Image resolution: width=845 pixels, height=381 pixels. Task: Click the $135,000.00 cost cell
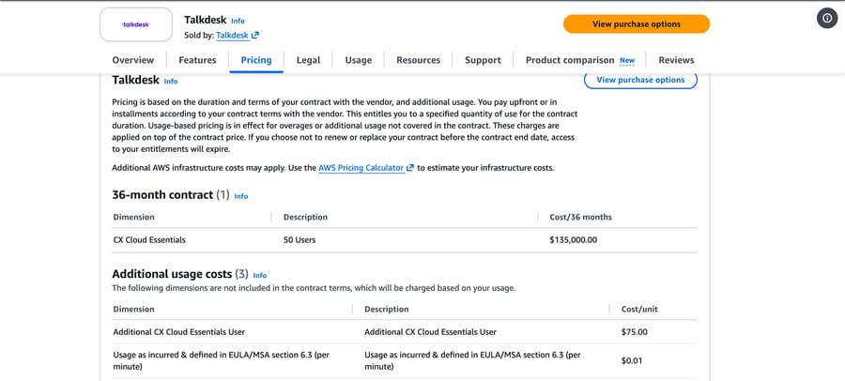pyautogui.click(x=574, y=240)
